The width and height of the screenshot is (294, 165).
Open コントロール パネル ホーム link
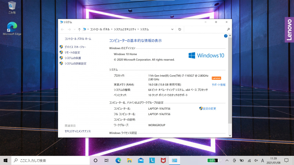(x=78, y=39)
